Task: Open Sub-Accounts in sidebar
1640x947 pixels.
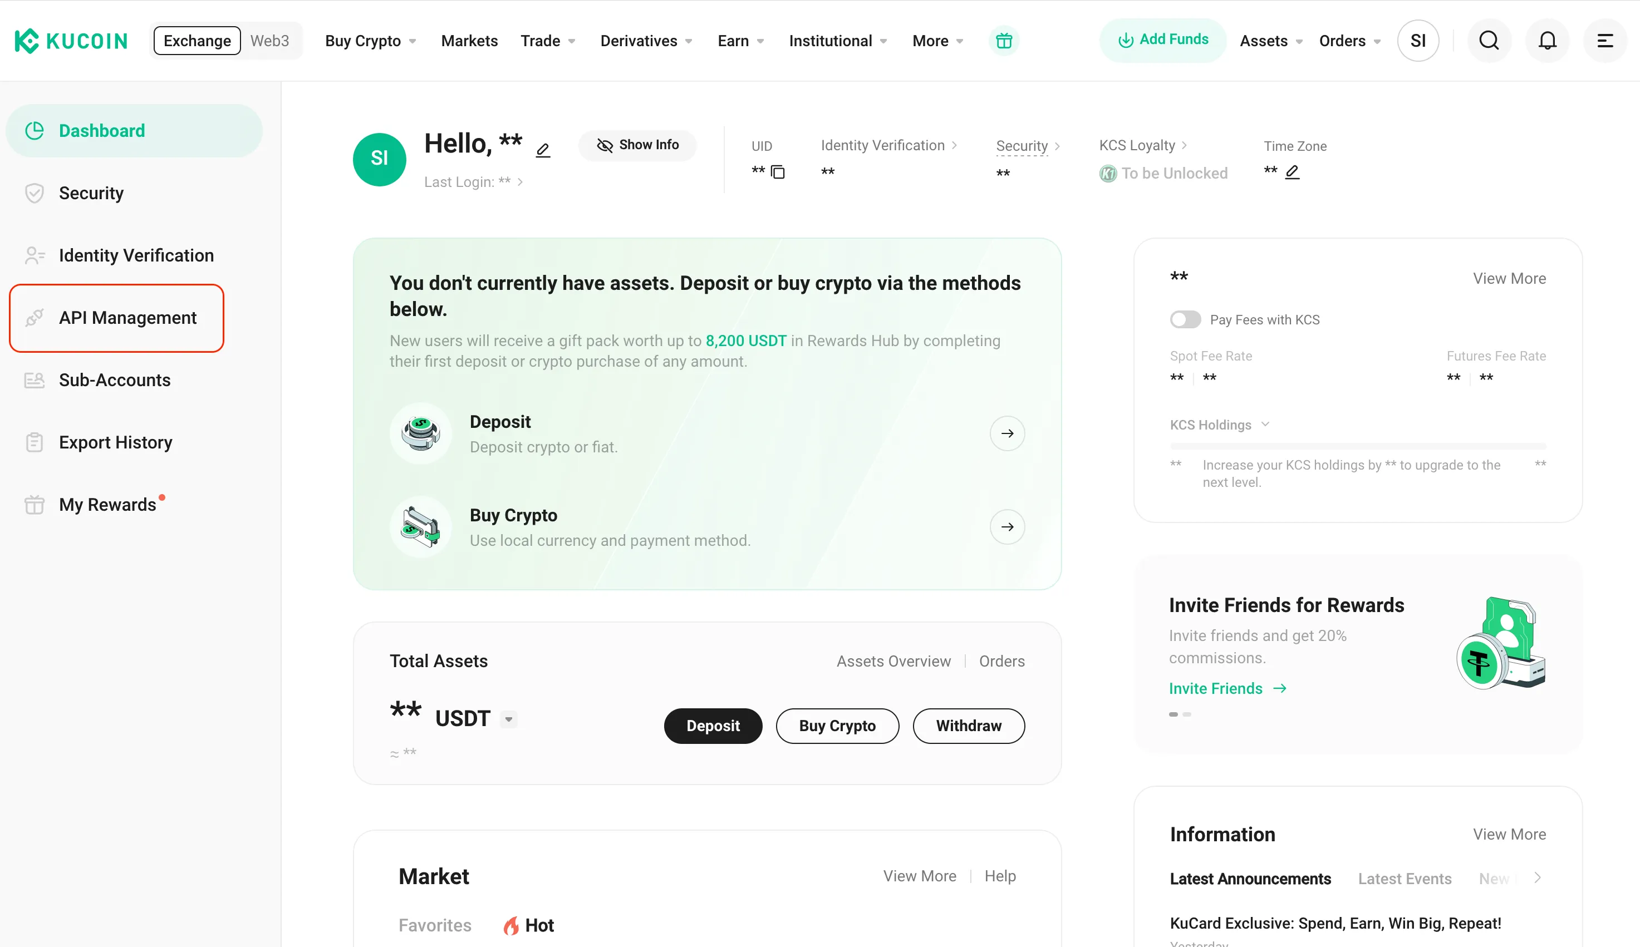Action: pyautogui.click(x=134, y=380)
